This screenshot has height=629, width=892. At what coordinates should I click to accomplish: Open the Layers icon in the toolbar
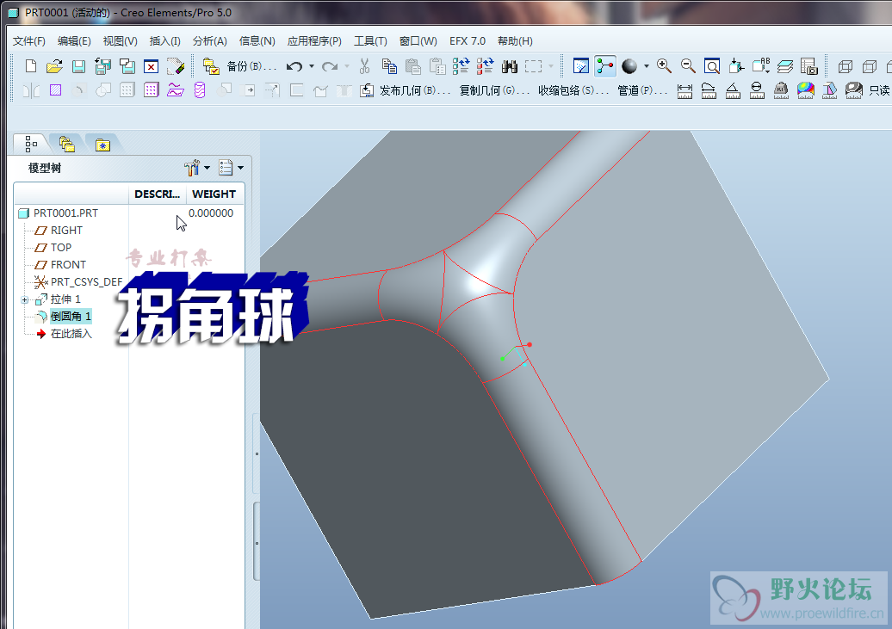(785, 66)
